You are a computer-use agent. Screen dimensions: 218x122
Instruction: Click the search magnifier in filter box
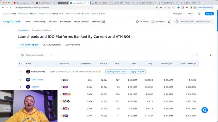(x=22, y=55)
